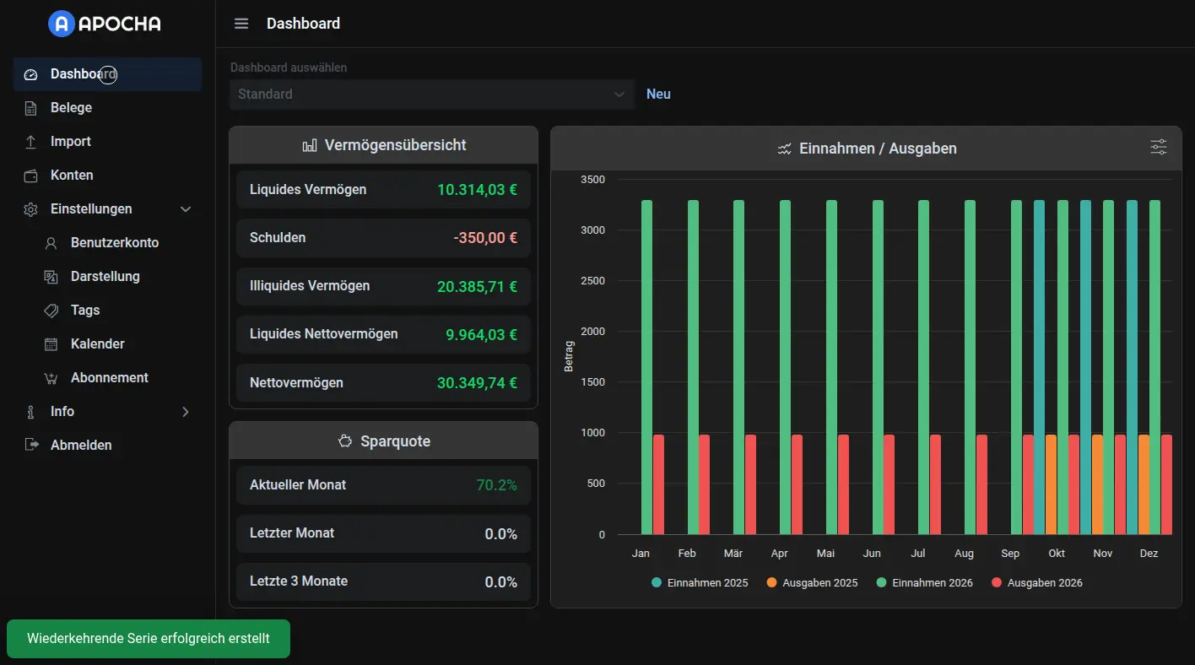1195x665 pixels.
Task: Click the Tags label icon
Action: [51, 311]
